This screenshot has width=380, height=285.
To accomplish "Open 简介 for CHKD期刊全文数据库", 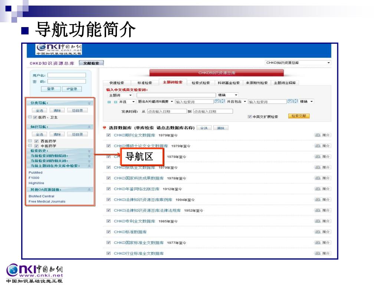I will pyautogui.click(x=323, y=135).
